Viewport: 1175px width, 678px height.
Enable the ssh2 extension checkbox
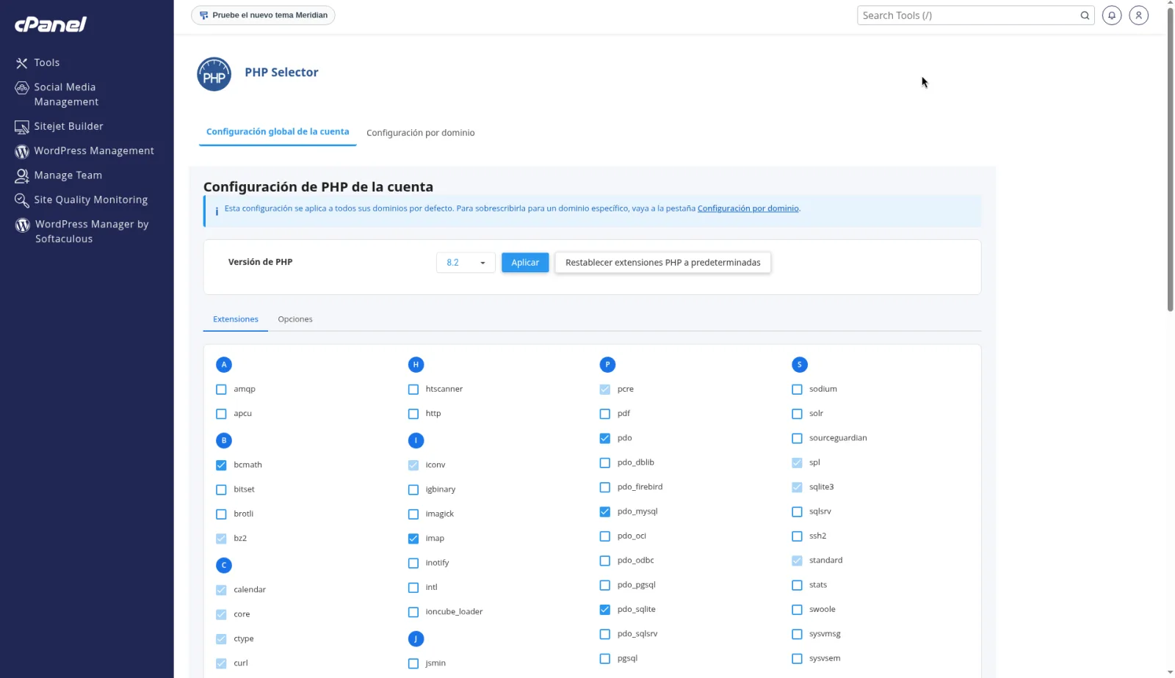tap(797, 536)
